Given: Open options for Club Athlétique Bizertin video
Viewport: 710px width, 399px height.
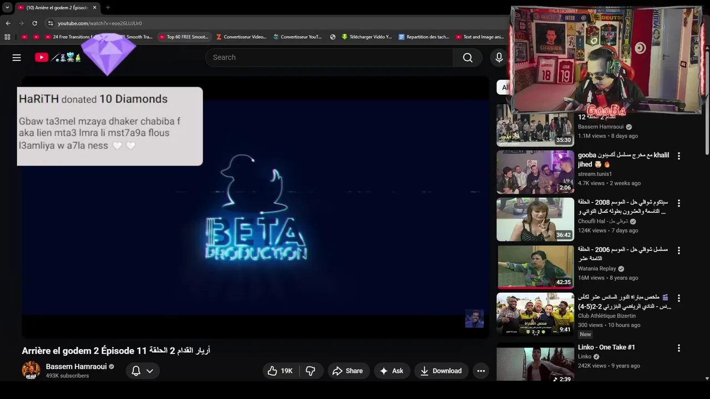Looking at the screenshot, I should coord(678,298).
